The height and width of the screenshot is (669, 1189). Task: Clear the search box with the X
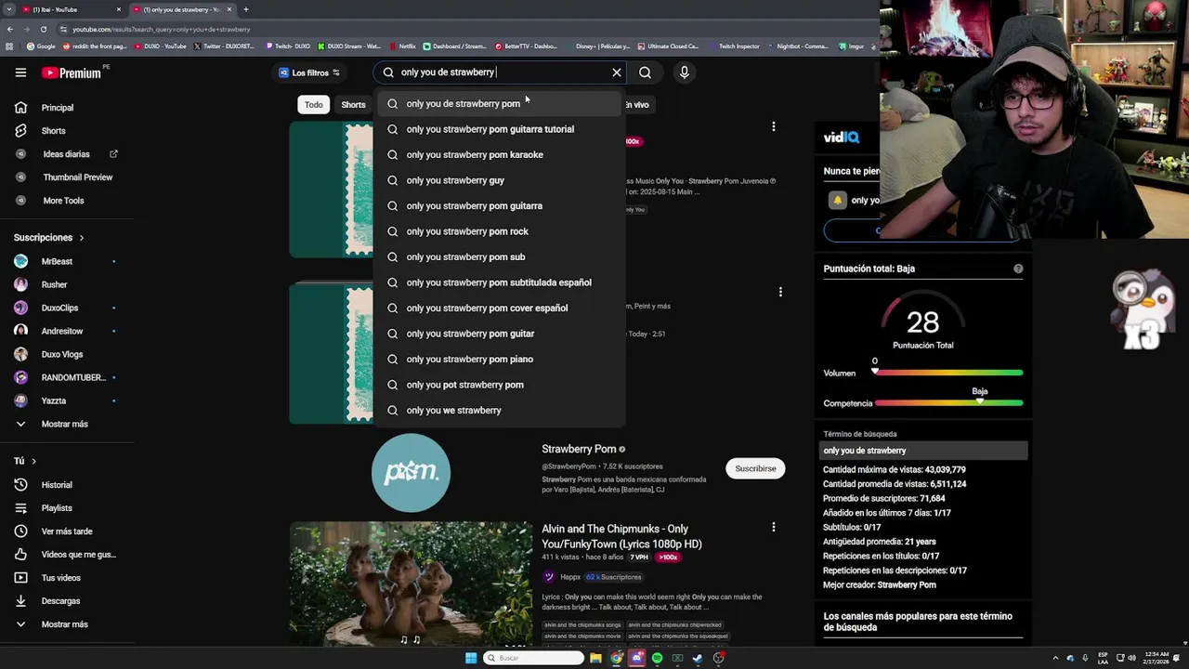(x=616, y=72)
